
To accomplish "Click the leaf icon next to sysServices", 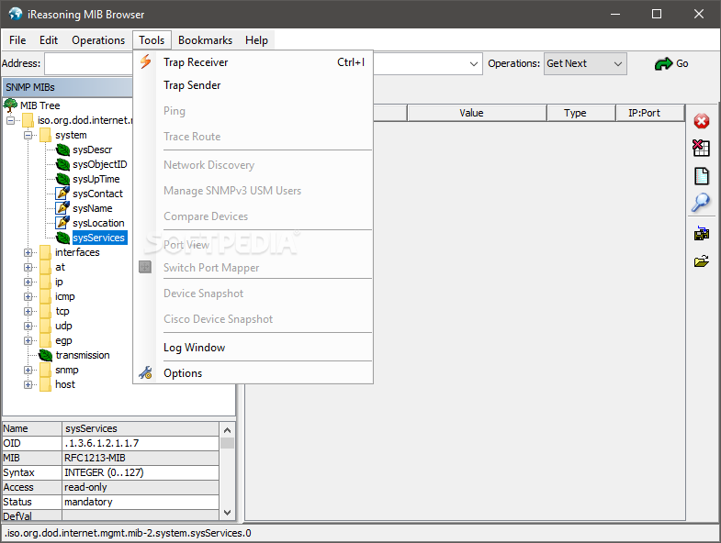I will coord(62,238).
